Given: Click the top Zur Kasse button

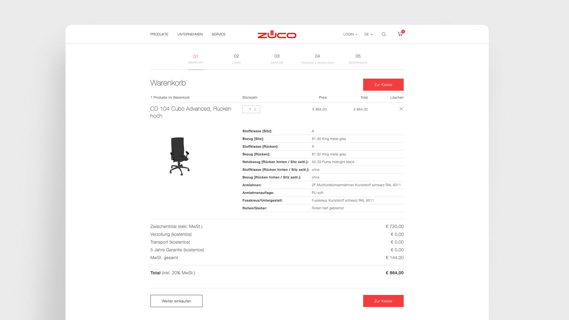Looking at the screenshot, I should (383, 85).
